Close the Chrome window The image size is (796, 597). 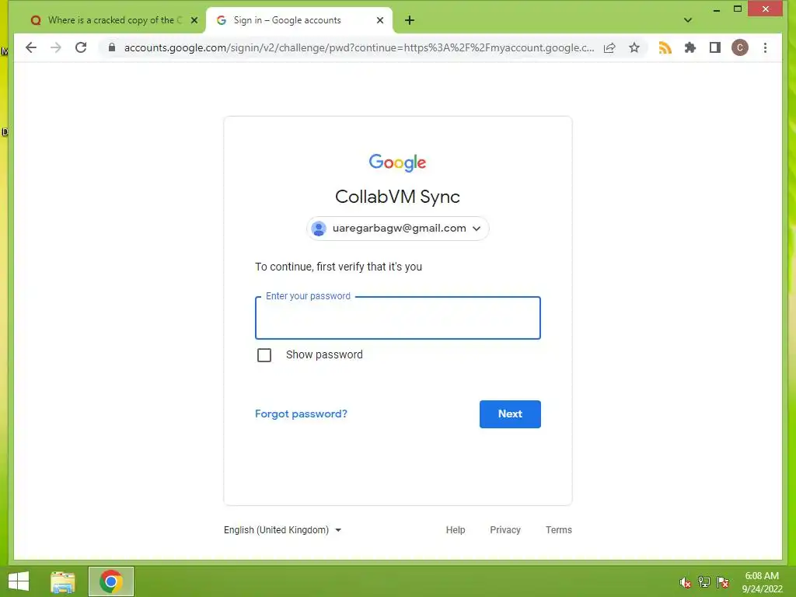click(x=766, y=9)
